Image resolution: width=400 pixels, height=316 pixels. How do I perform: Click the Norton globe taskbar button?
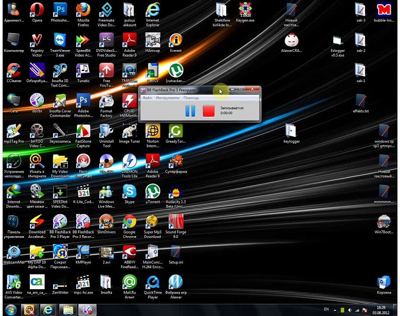[29, 310]
